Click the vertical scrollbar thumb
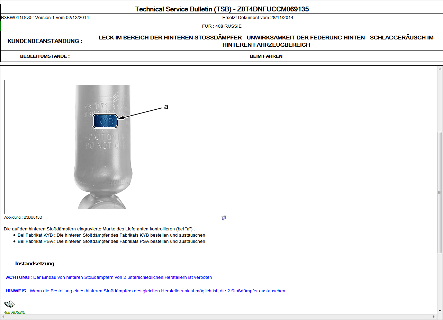This screenshot has width=443, height=320. tap(440, 192)
